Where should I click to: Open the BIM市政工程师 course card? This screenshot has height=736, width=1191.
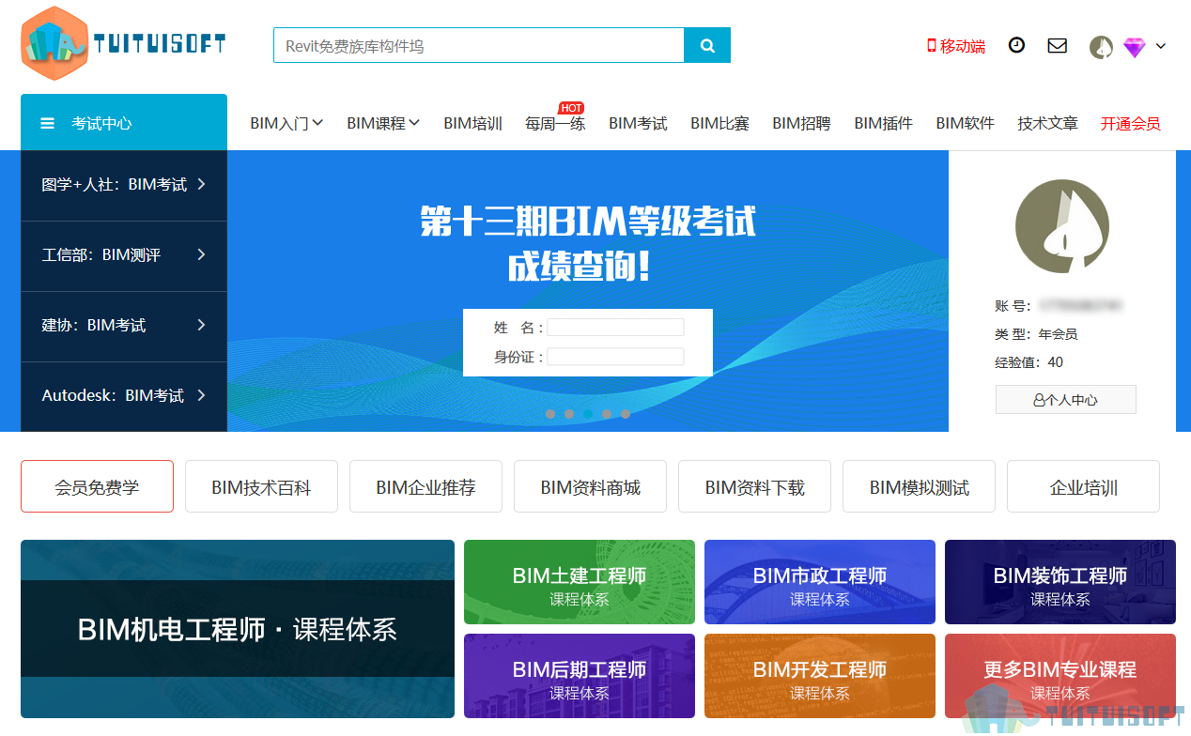(x=820, y=582)
